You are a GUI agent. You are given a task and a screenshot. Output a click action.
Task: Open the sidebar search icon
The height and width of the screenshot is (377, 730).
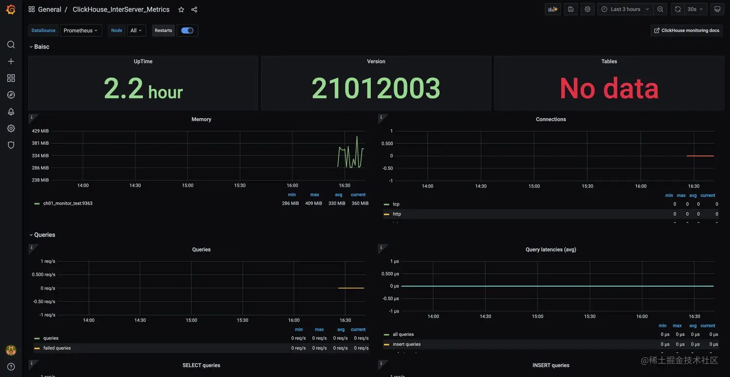click(x=11, y=44)
